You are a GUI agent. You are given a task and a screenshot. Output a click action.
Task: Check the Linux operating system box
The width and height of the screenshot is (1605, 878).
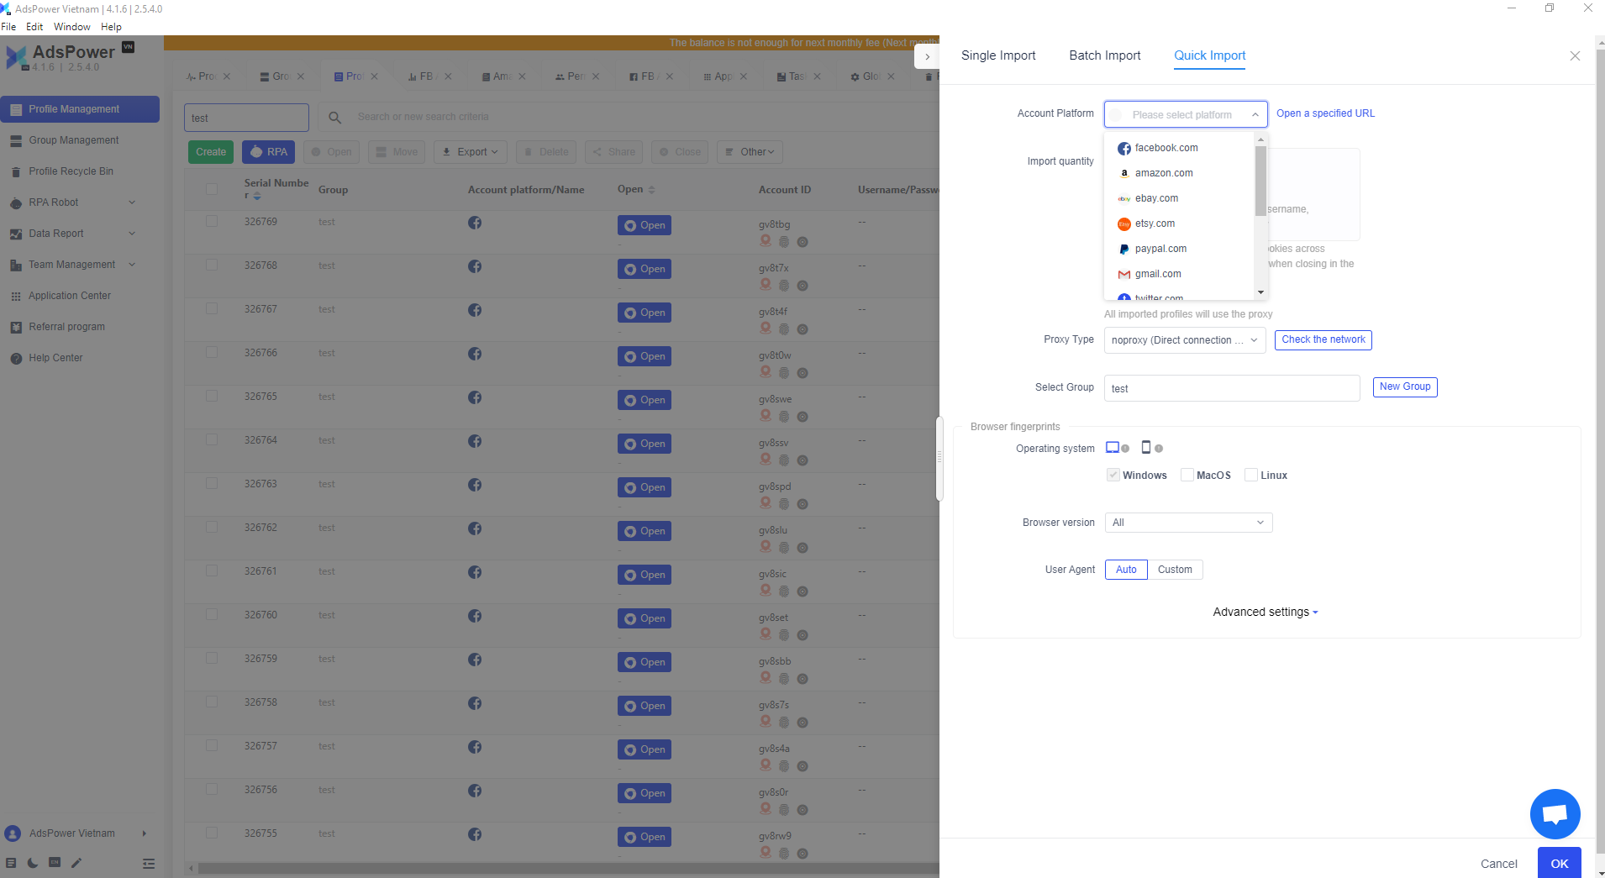tap(1251, 476)
